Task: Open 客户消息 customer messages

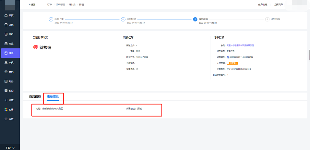Action: tap(263, 5)
